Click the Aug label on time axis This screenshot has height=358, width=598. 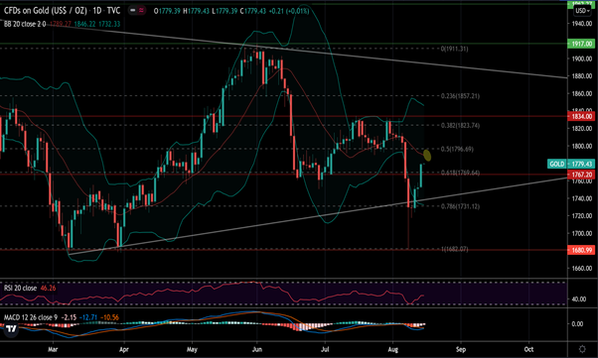tap(392, 349)
